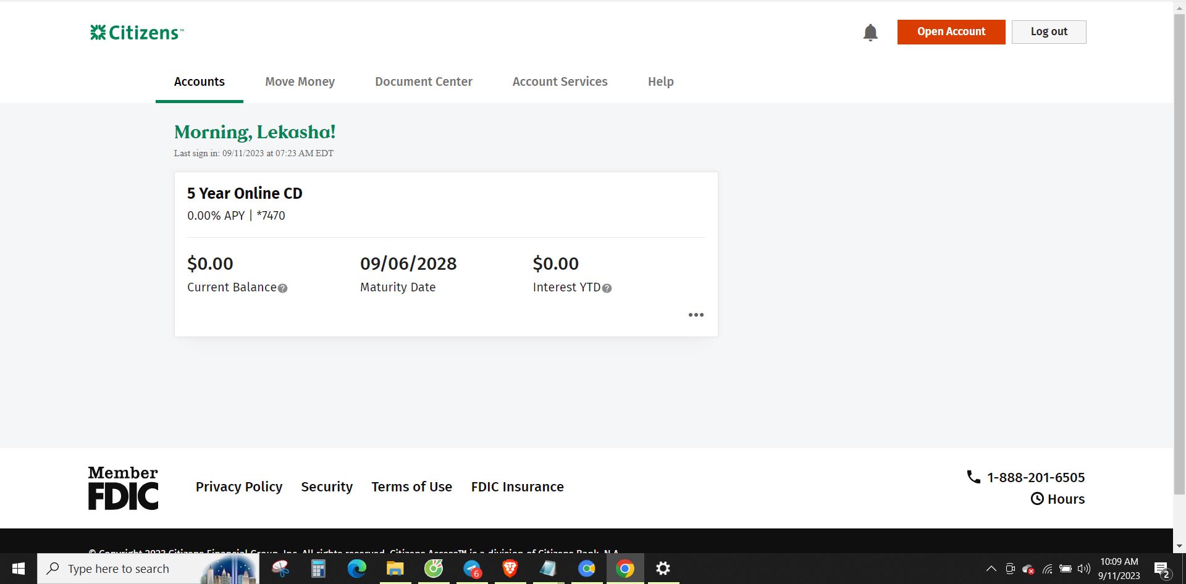Image resolution: width=1186 pixels, height=584 pixels.
Task: Open the volume speaker in the system tray
Action: point(1085,569)
